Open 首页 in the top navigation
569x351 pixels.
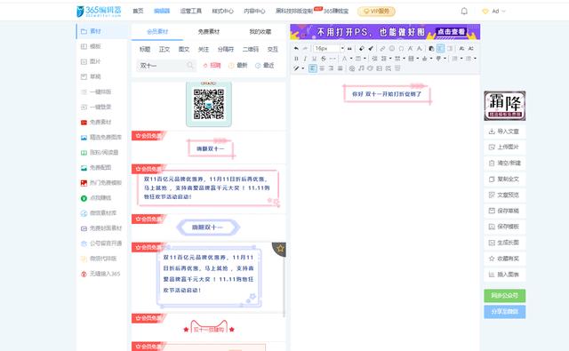coord(138,11)
